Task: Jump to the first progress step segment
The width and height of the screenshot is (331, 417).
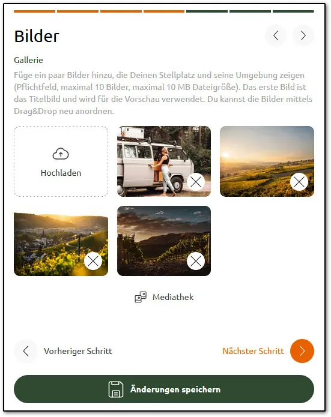Action: [35, 11]
